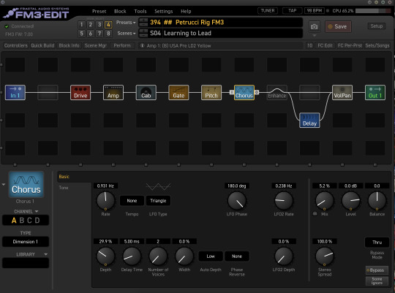Screen dimensions: 395x293
Task: Select scene 6 button
Action: [91, 34]
